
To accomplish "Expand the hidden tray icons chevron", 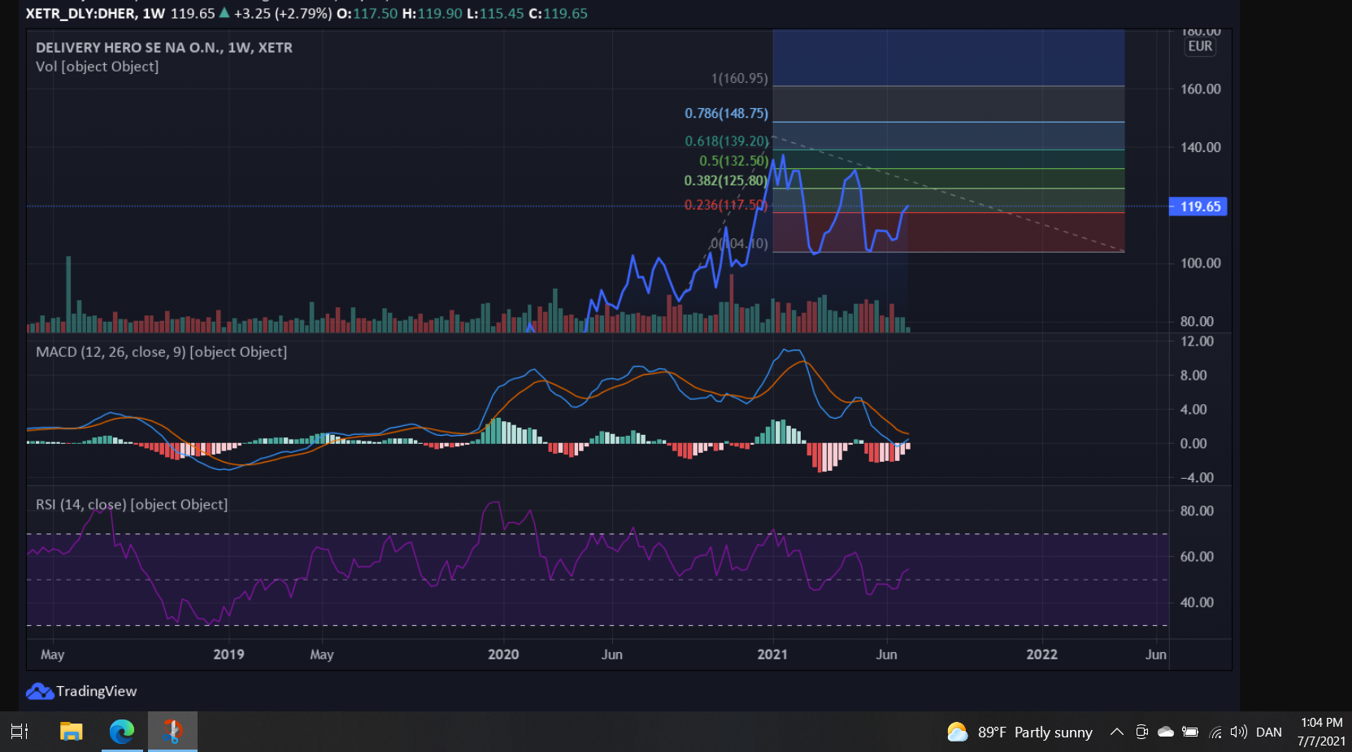I will pos(1117,732).
